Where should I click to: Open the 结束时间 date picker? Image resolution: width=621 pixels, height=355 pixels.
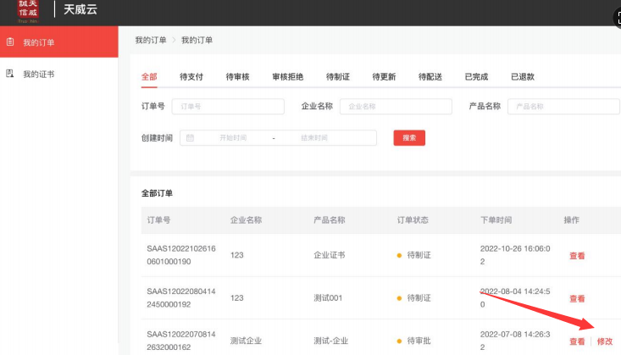(x=313, y=138)
